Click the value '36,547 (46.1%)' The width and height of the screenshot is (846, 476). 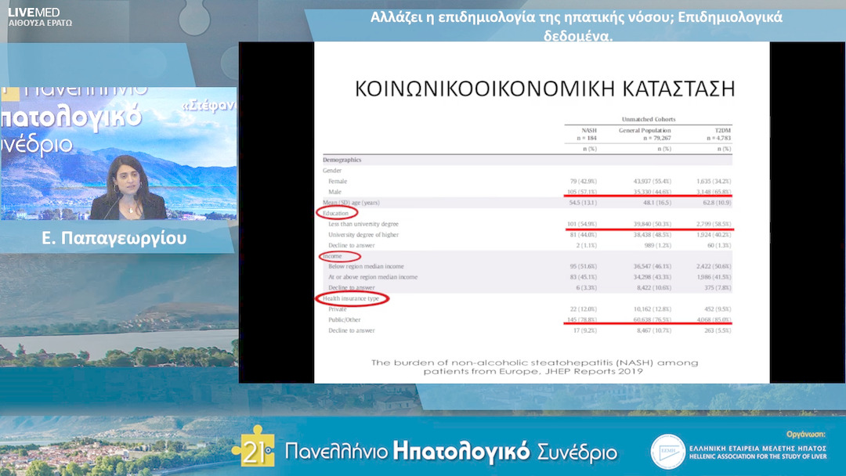coord(653,266)
